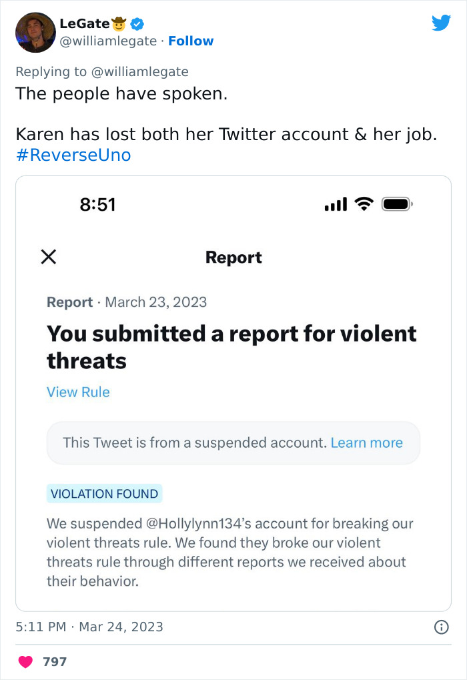Follow the @williamlegate account
Screen dimensions: 467x680
(191, 41)
